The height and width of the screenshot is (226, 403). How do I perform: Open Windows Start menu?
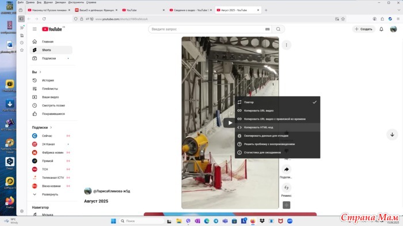[x=113, y=221]
